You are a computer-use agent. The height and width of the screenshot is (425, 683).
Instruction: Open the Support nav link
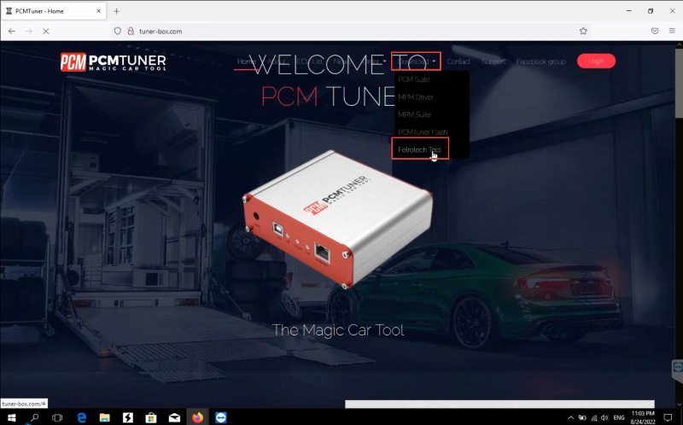tap(493, 61)
